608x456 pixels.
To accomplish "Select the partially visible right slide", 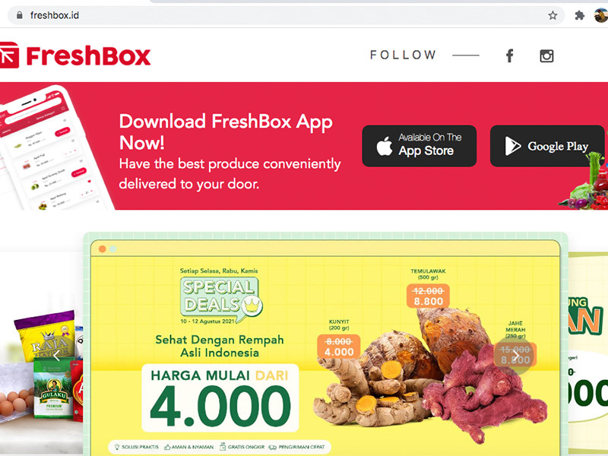I will 587,353.
